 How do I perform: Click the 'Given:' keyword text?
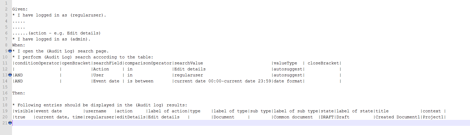pyautogui.click(x=20, y=9)
